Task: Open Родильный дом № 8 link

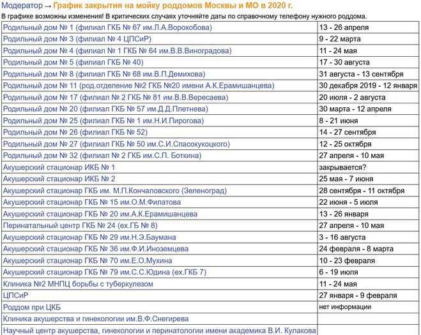Action: [x=104, y=74]
